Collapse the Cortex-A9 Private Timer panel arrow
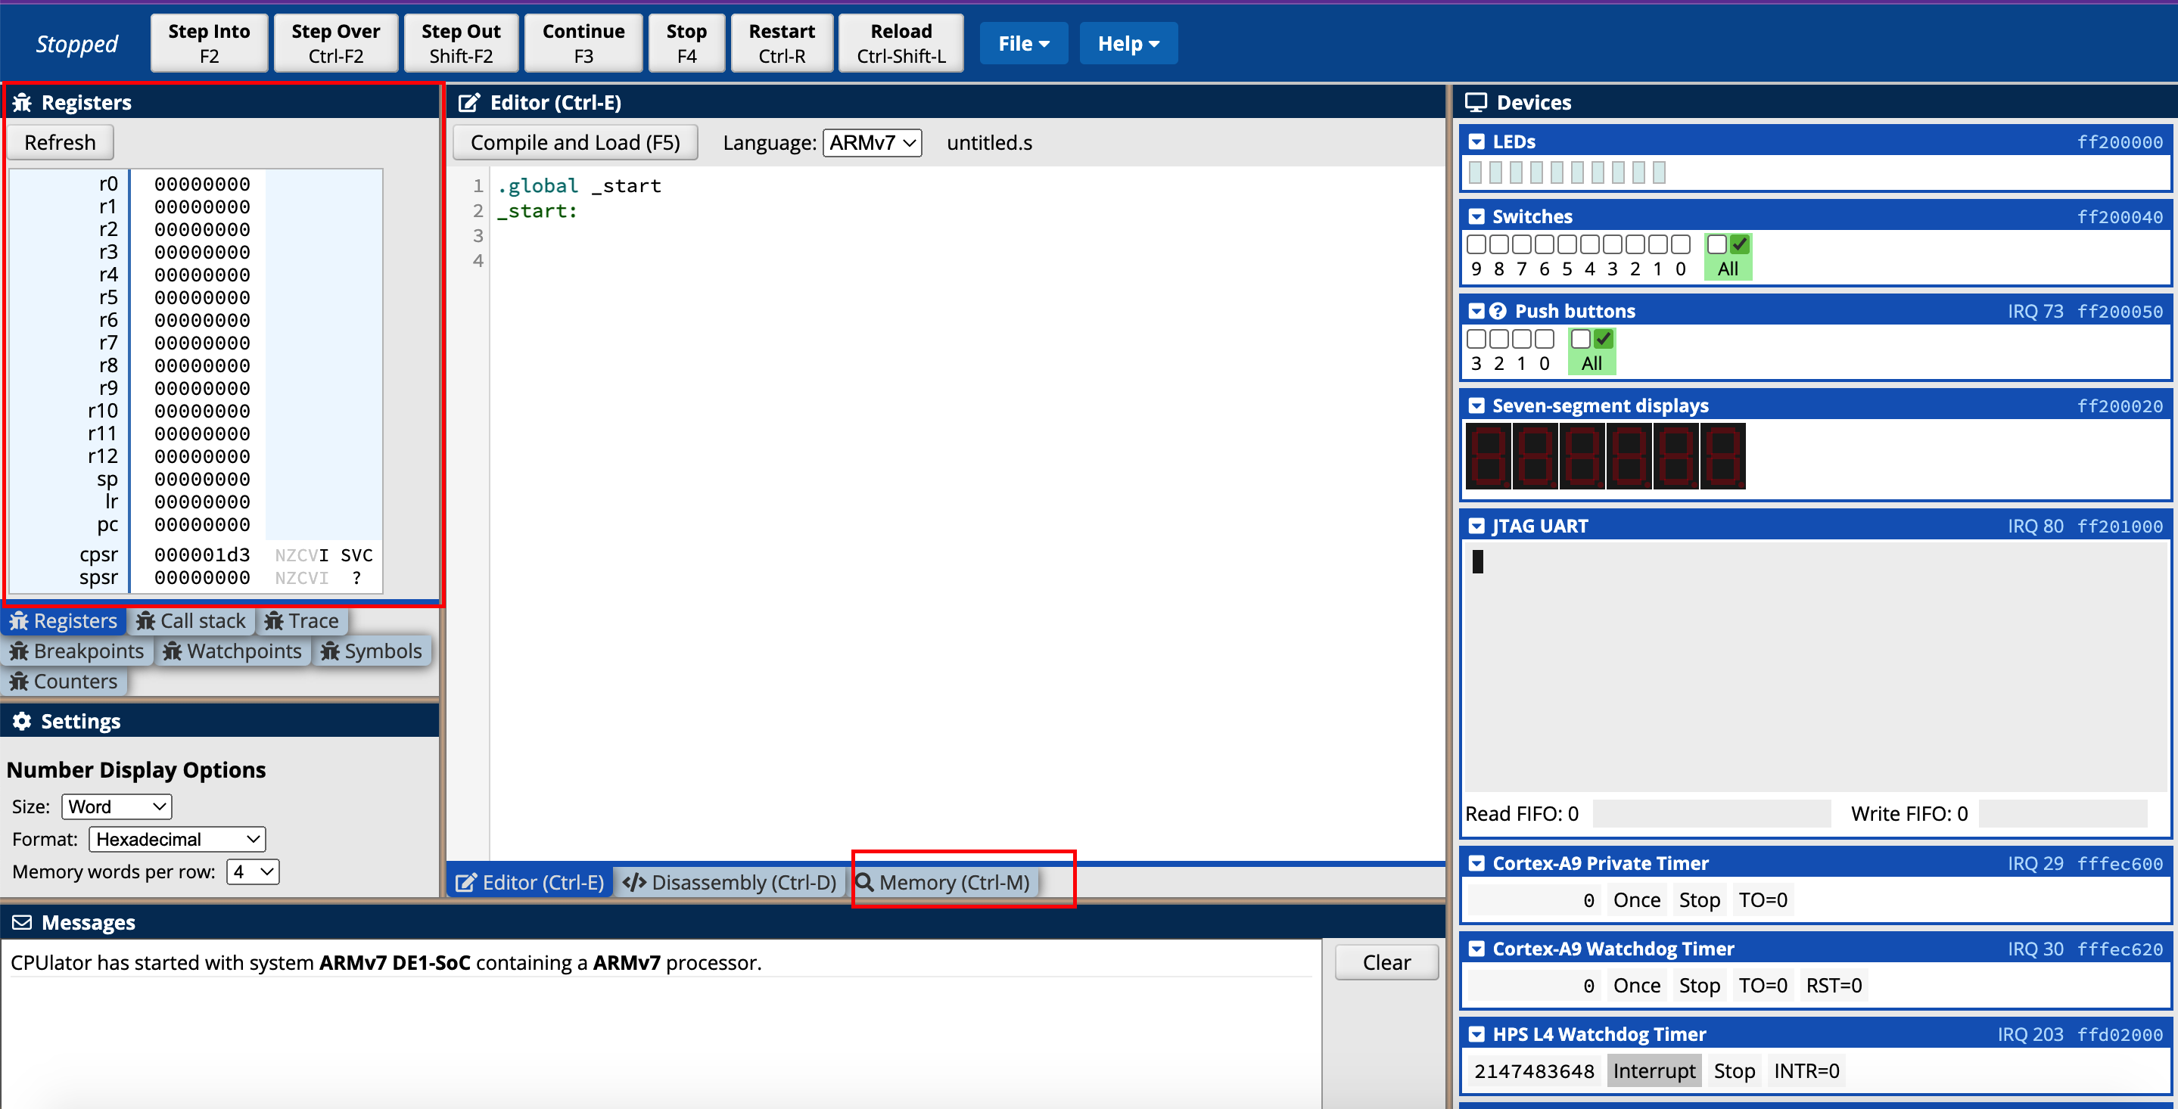 click(x=1476, y=863)
